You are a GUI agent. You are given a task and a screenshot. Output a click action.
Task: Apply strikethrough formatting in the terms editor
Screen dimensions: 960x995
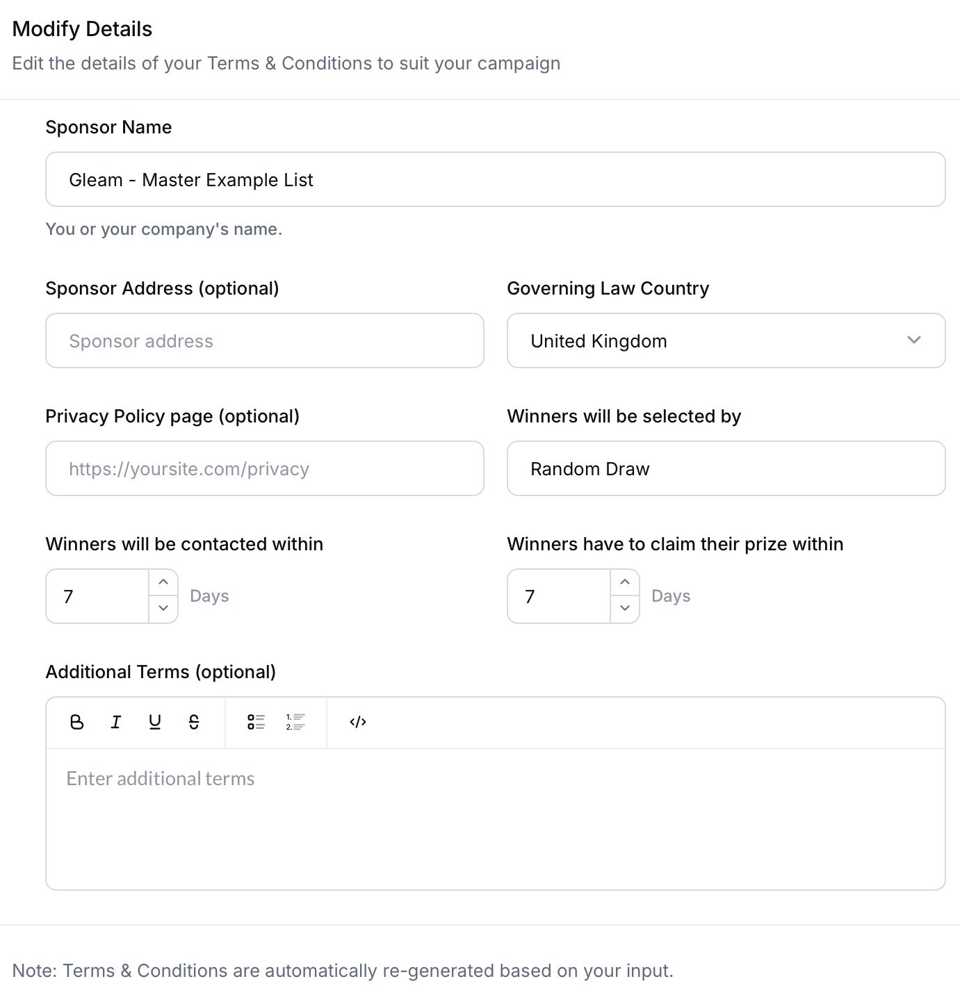tap(194, 722)
